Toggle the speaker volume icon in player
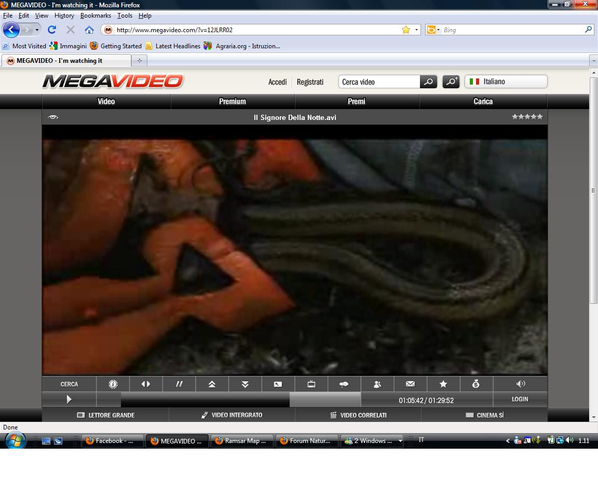Image resolution: width=598 pixels, height=498 pixels. pos(521,384)
